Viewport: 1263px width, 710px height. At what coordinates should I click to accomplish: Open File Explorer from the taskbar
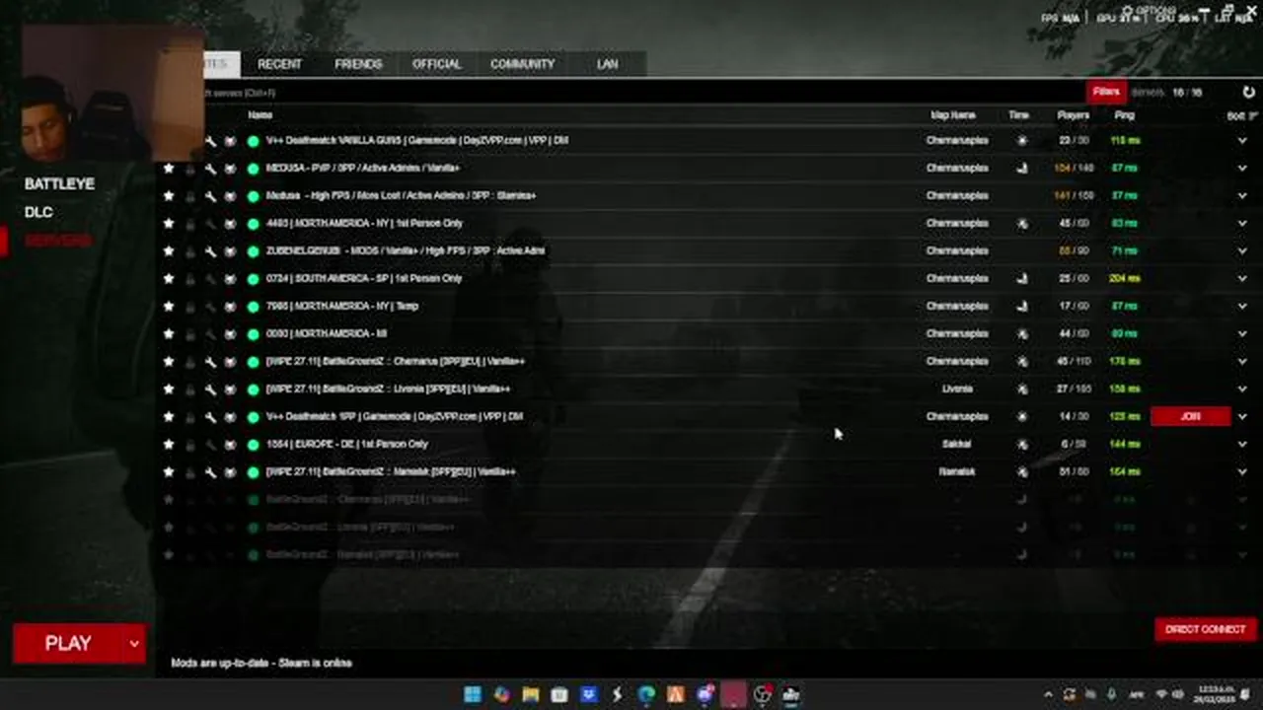pyautogui.click(x=531, y=695)
